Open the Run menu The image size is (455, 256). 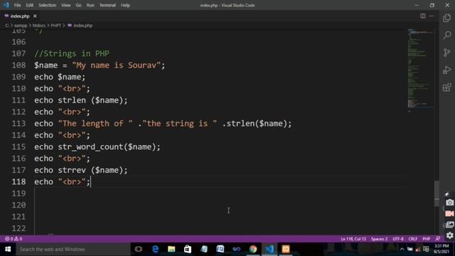point(90,5)
